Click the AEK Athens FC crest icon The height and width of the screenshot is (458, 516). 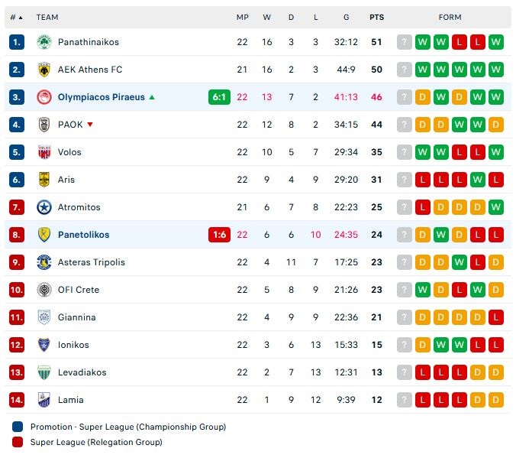[44, 70]
